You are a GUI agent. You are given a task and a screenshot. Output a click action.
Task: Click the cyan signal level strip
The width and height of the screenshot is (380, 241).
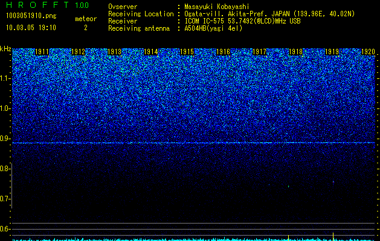[x=194, y=239]
